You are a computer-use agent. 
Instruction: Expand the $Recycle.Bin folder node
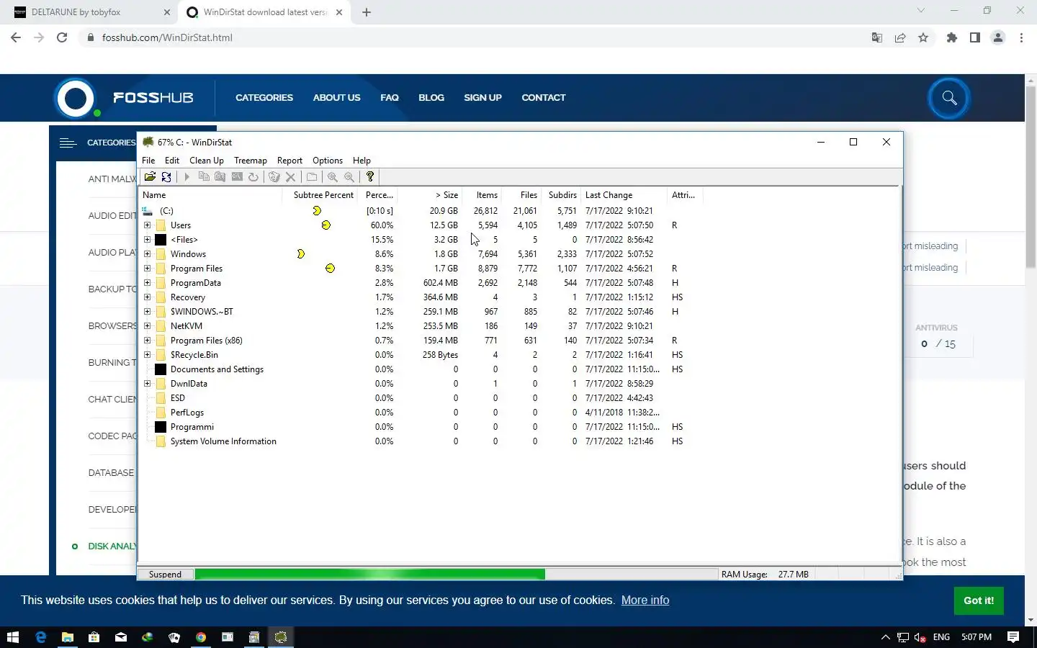coord(148,355)
